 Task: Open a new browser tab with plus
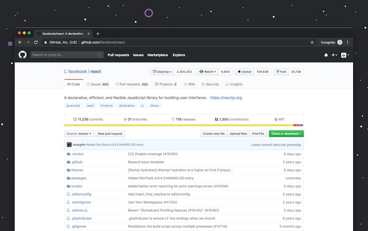pyautogui.click(x=98, y=34)
